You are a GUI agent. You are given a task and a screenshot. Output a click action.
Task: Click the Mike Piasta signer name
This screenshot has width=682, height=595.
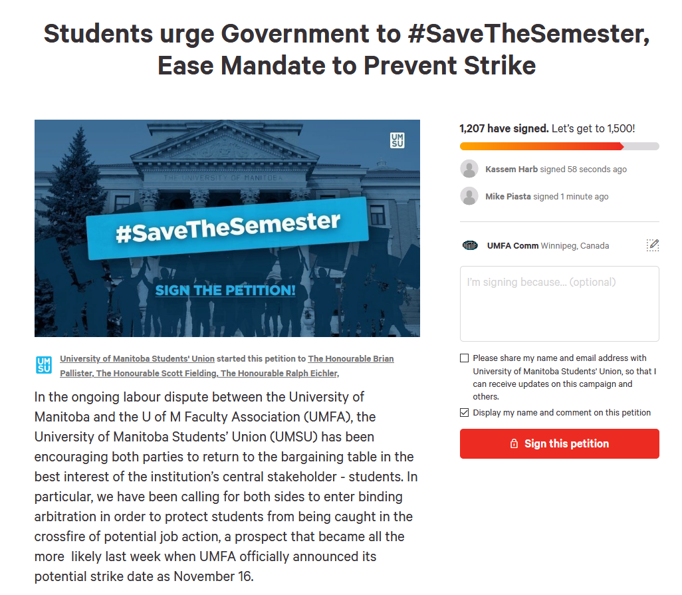tap(508, 197)
